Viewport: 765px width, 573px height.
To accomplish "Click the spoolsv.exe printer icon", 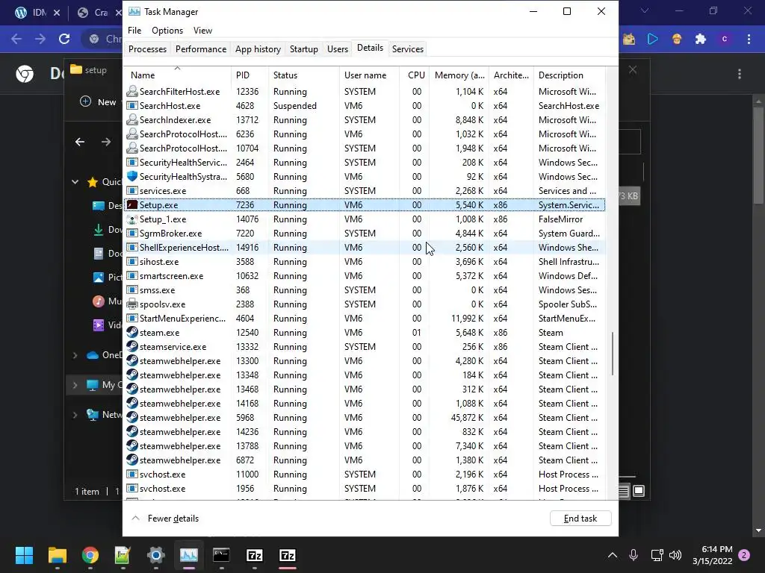I will (131, 304).
